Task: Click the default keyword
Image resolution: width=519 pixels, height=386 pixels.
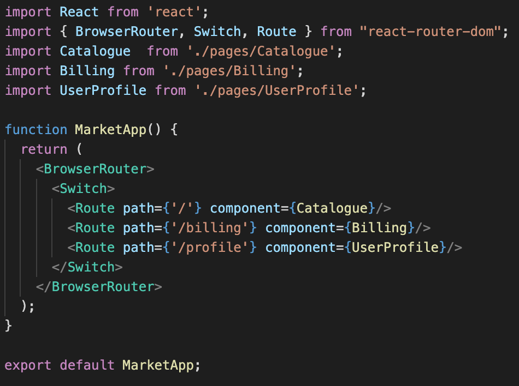Action: coord(87,365)
